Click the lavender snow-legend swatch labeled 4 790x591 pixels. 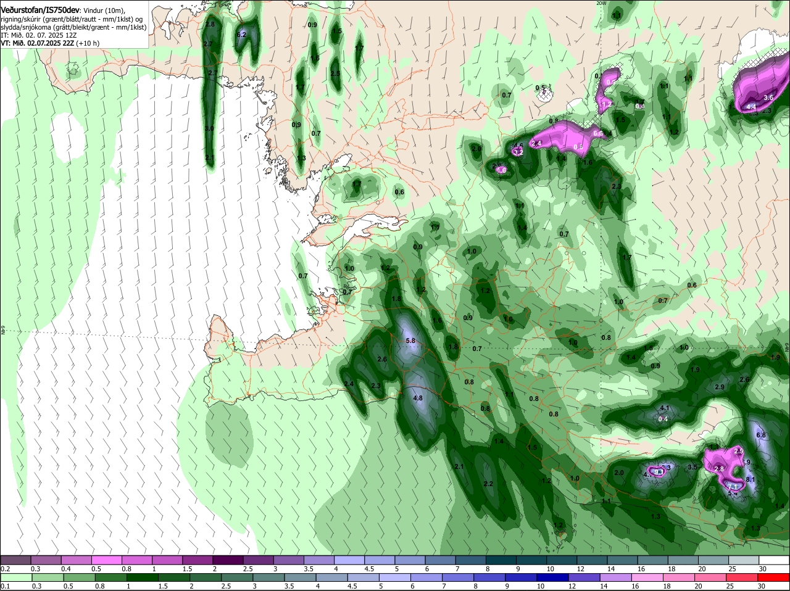pos(349,560)
